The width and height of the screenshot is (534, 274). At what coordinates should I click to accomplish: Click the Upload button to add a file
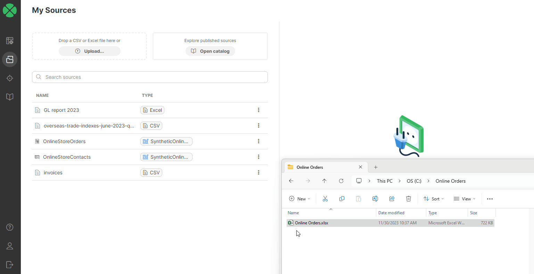point(89,51)
